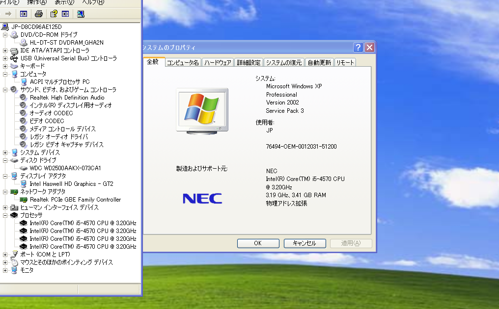Click the NEC manufacturer logo
The image size is (499, 309).
202,199
